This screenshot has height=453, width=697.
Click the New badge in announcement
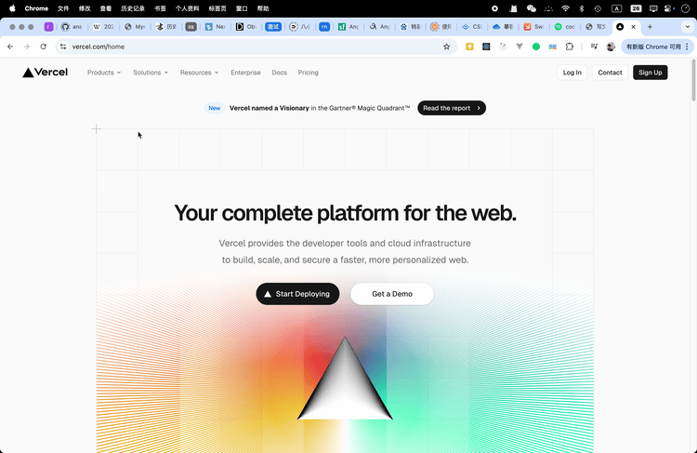point(215,108)
